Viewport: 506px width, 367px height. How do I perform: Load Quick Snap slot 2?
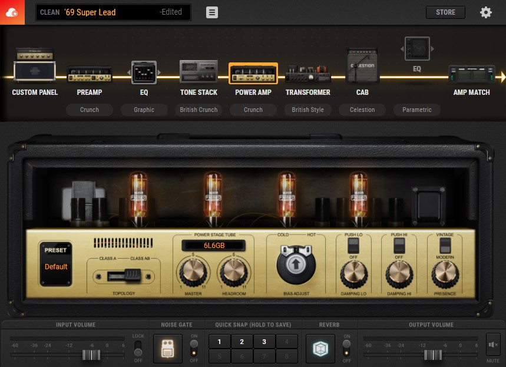click(x=242, y=342)
